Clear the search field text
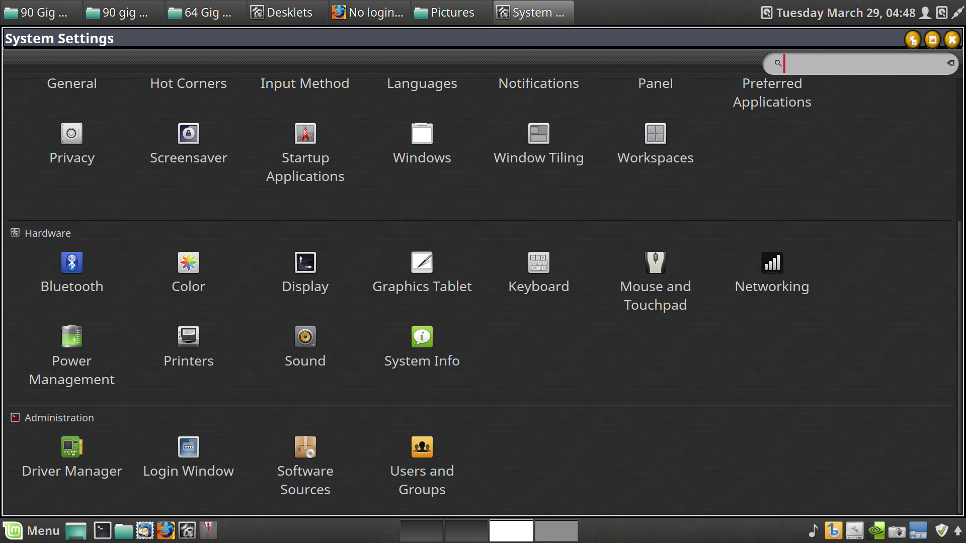Viewport: 966px width, 543px height. coord(950,63)
